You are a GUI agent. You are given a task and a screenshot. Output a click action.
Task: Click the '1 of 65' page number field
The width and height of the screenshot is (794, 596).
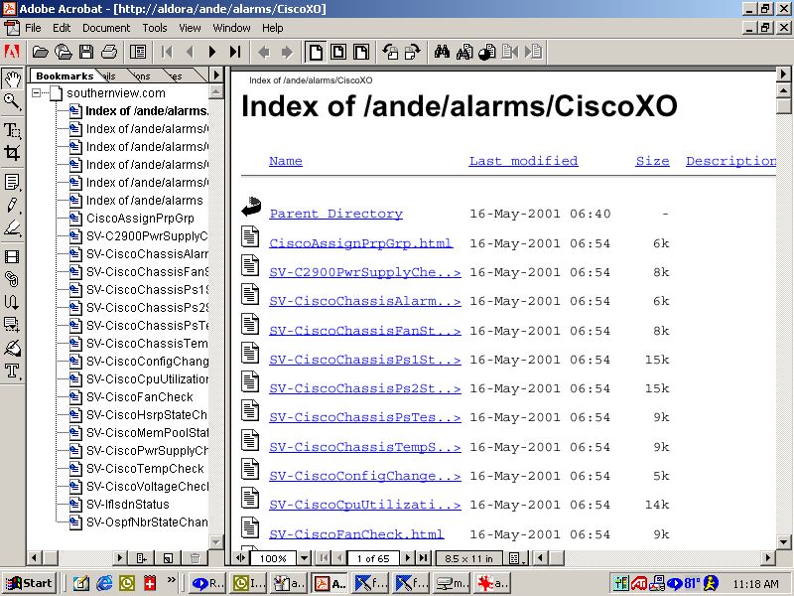click(x=373, y=558)
